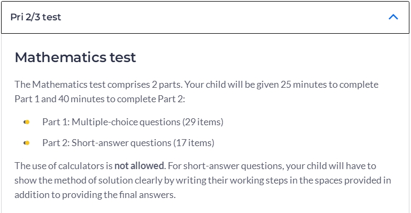Click 'The use of calculators is' text
Viewport: 411px width, 213px height.
tap(64, 166)
